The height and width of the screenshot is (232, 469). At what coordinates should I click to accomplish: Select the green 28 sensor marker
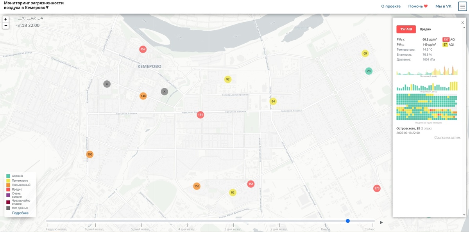pos(369,71)
